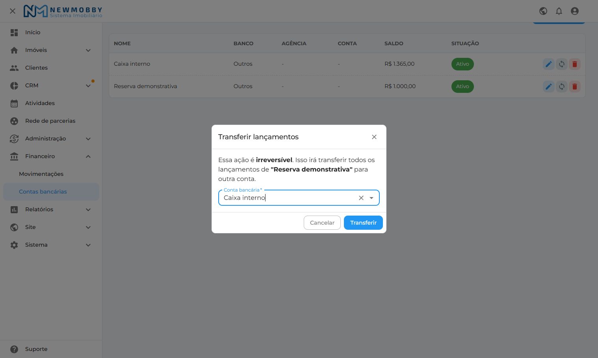
Task: Click the globe icon in the header
Action: click(x=543, y=11)
